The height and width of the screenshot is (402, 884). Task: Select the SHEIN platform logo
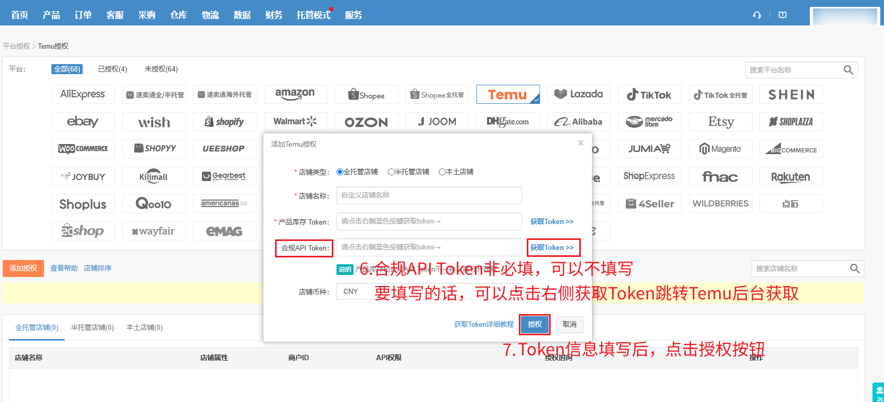pyautogui.click(x=791, y=94)
